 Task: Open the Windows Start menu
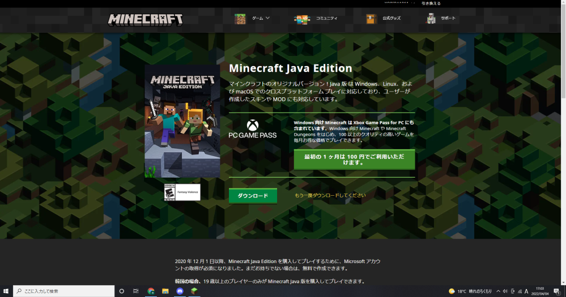6,291
